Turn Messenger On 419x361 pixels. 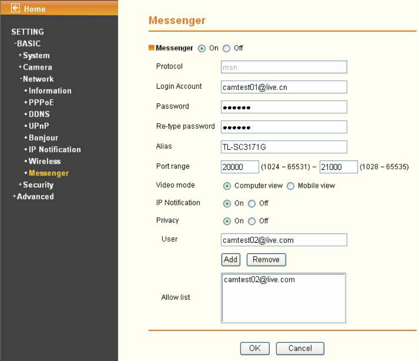202,48
